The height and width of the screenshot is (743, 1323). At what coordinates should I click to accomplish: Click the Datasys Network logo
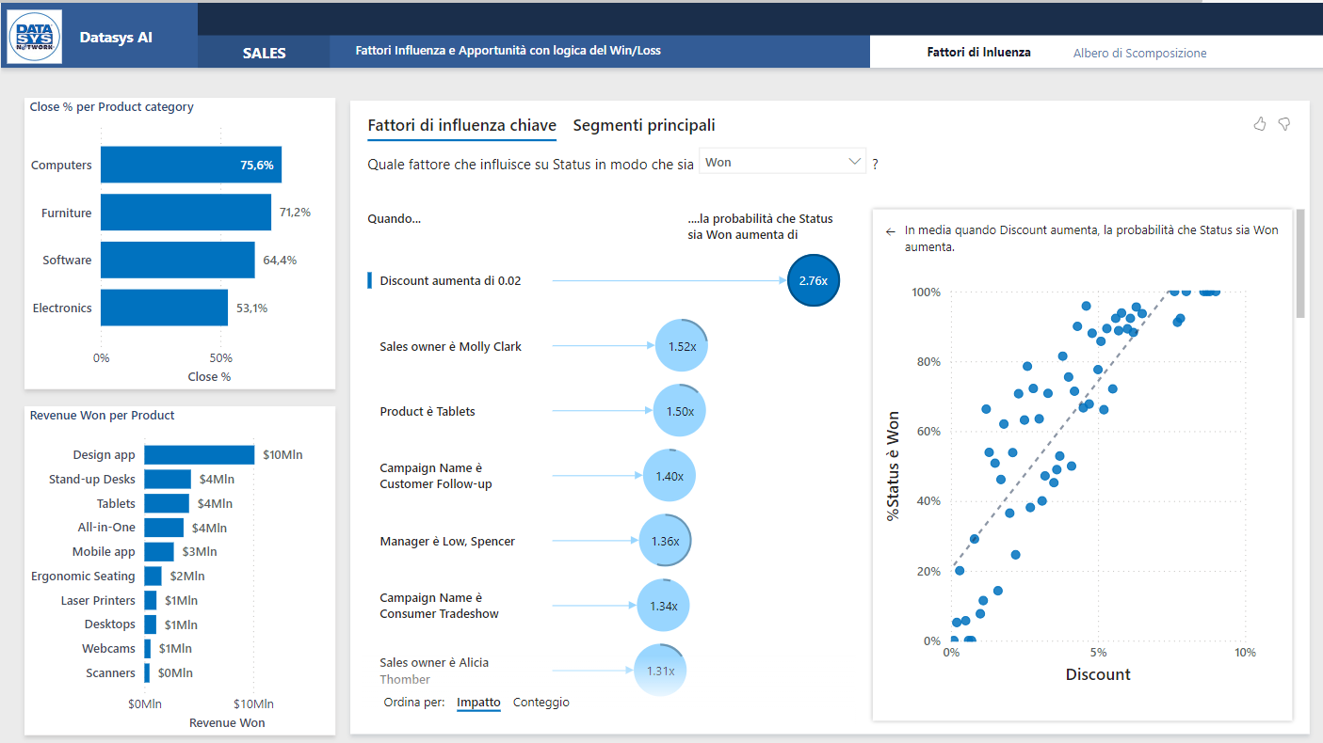coord(35,38)
